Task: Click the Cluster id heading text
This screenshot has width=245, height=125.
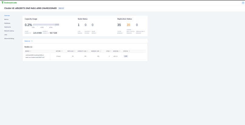Action: click(x=30, y=8)
